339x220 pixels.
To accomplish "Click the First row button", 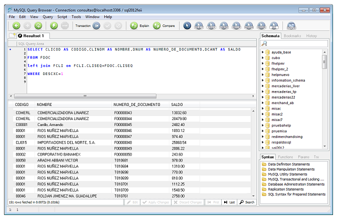I will pyautogui.click(x=213, y=202).
